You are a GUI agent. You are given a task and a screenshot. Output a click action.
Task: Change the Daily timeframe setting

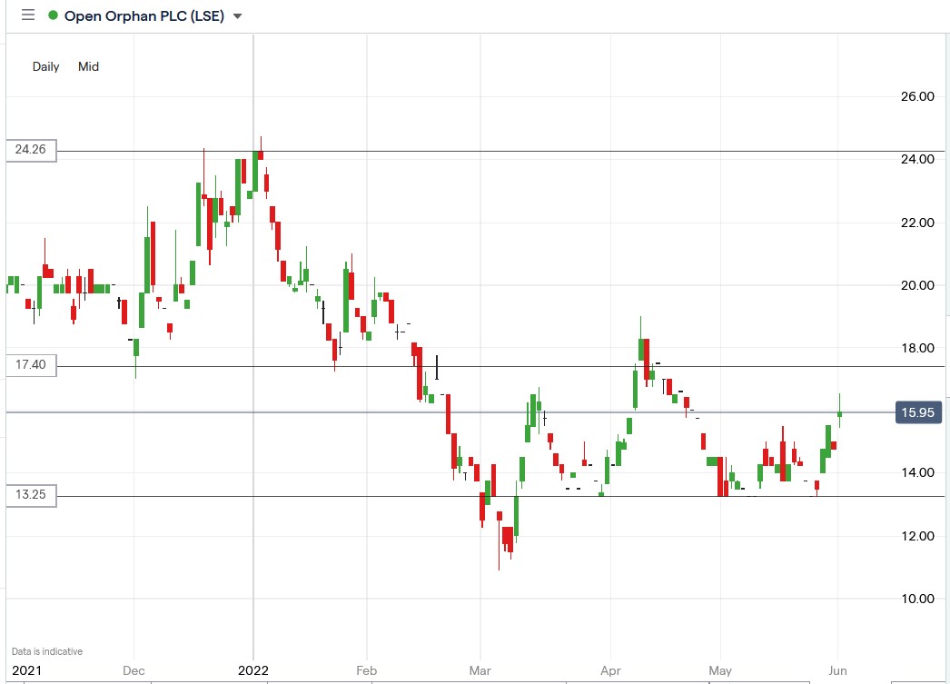point(46,66)
